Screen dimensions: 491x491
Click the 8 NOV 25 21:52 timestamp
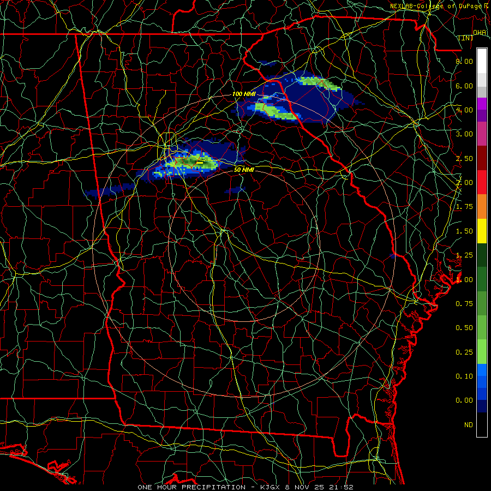(319, 487)
